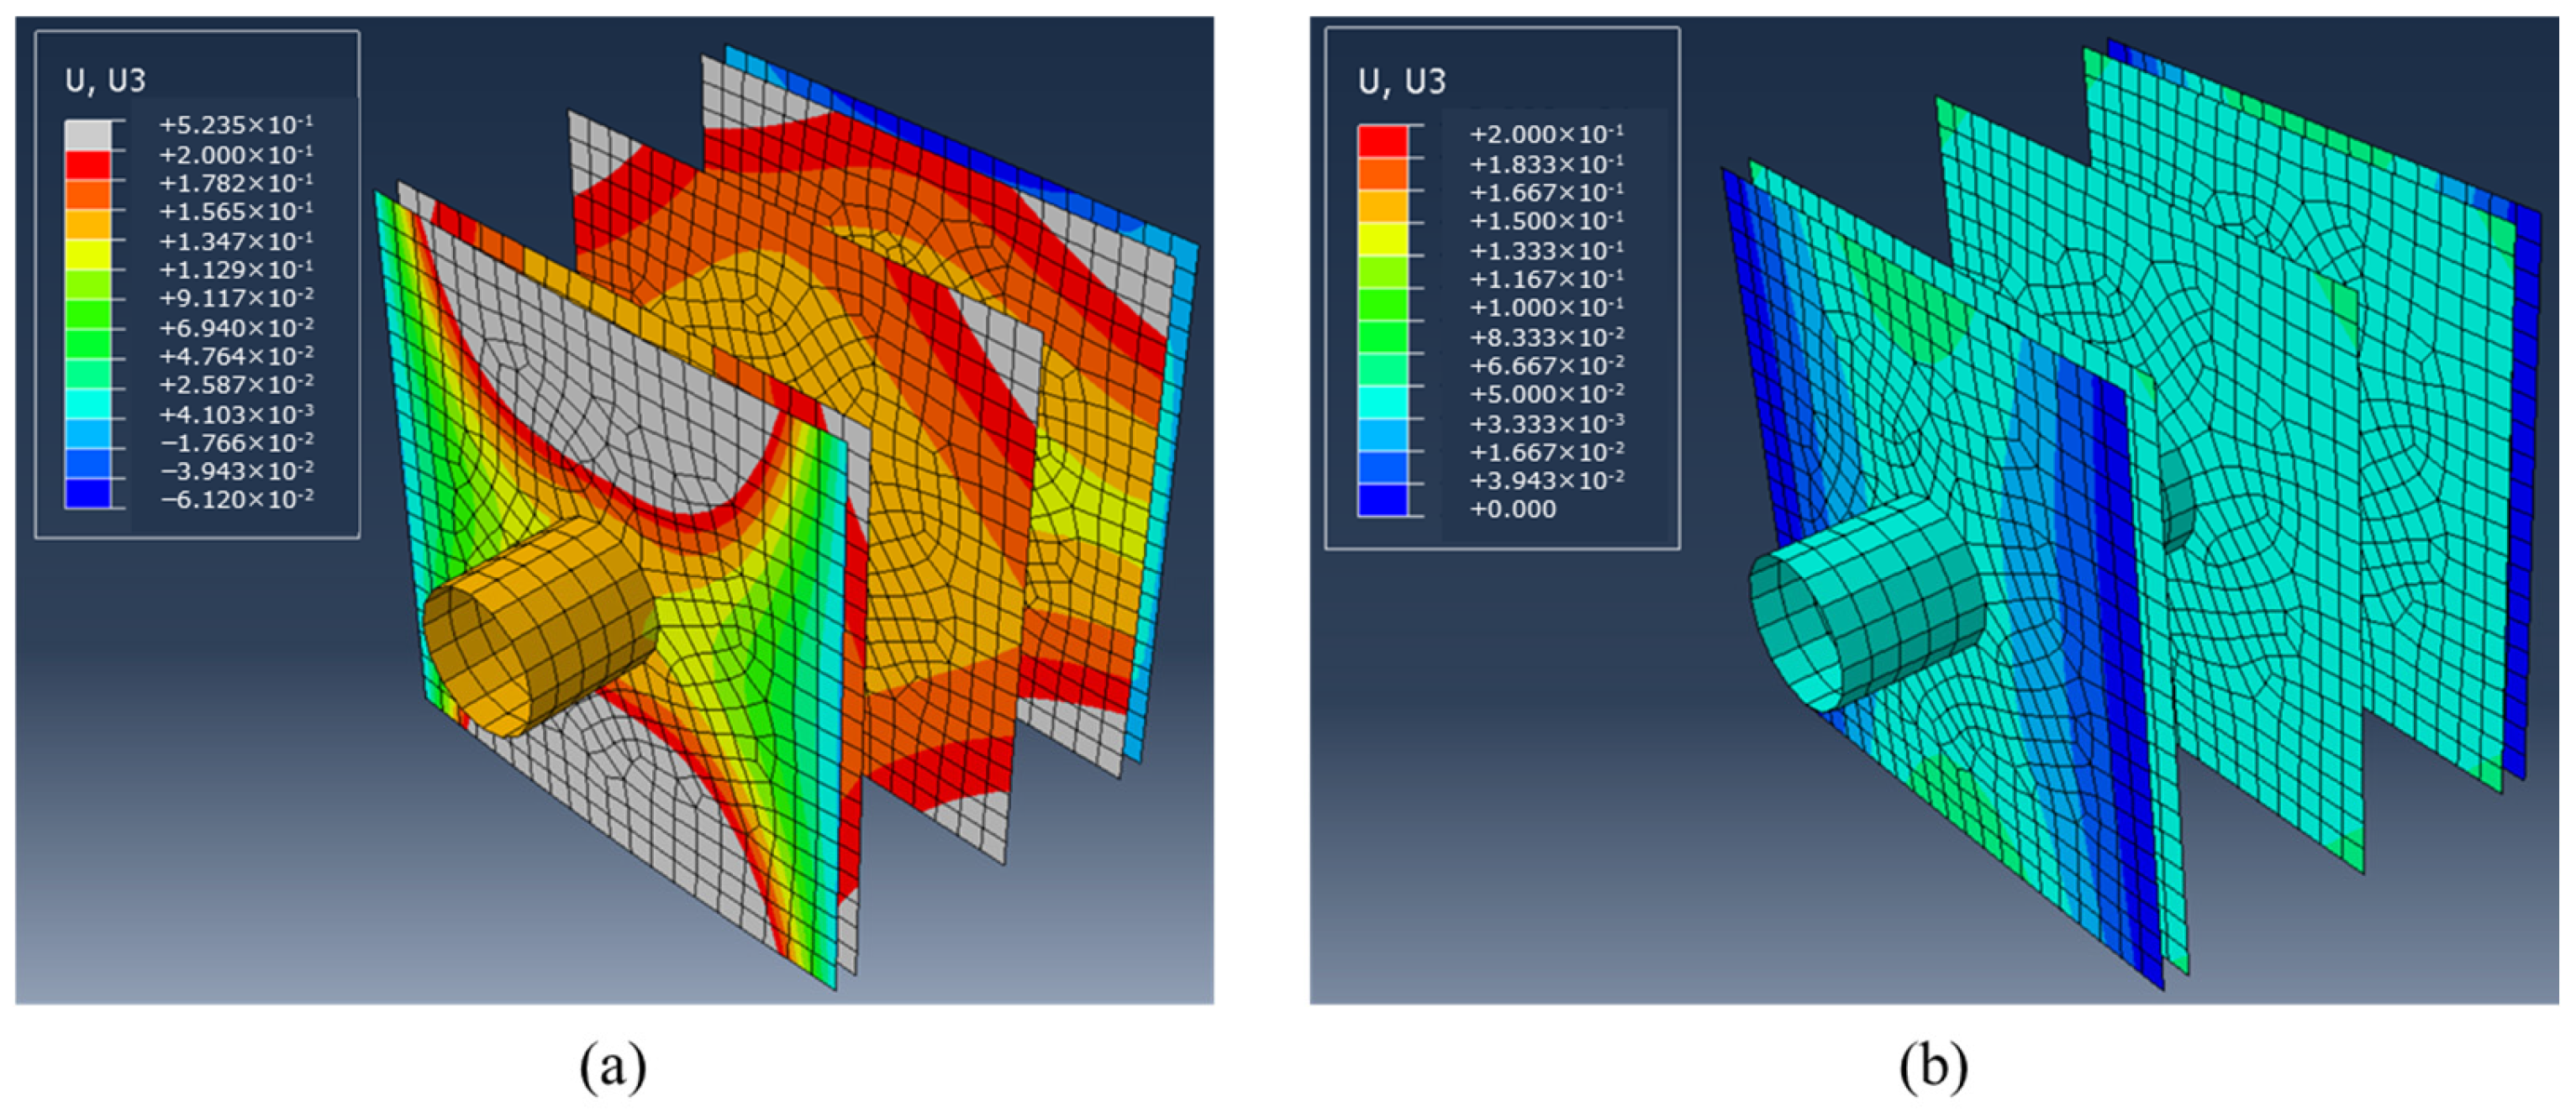Click the −1.766×10⁻² legend value
Viewport: 2576px width, 1112px height.
point(236,442)
